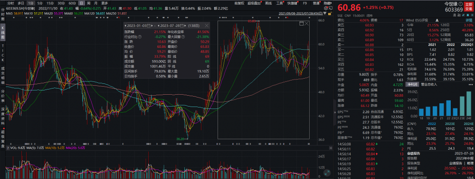Click the expand arrows icon in volume panel
The width and height of the screenshot is (475, 179).
tap(327, 173)
